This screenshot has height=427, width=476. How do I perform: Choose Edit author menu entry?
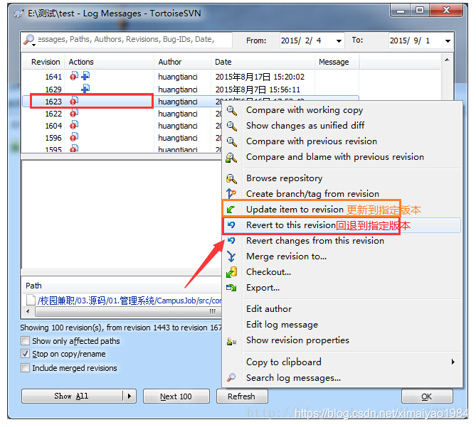pos(269,309)
